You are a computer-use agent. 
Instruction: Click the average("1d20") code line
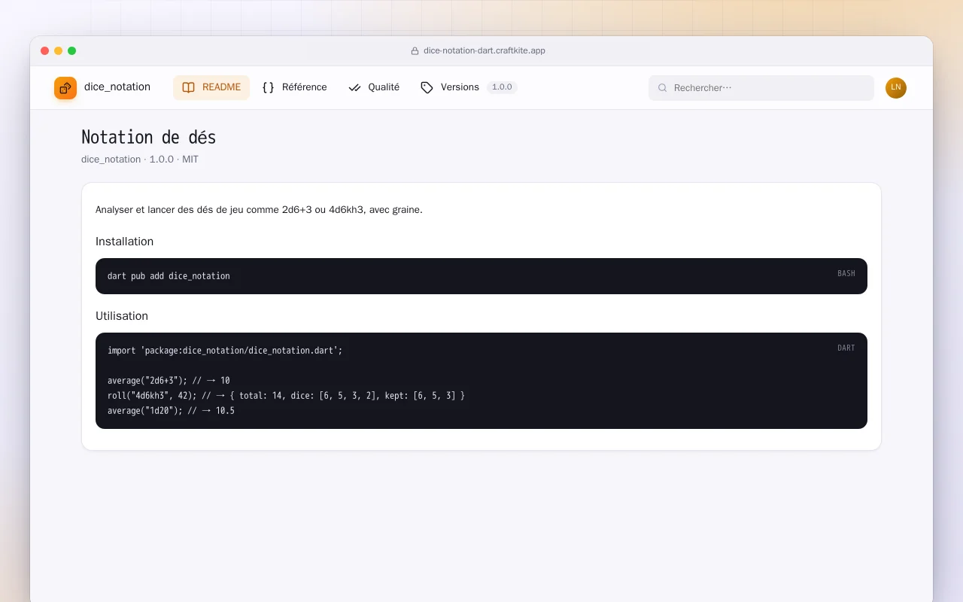(x=171, y=411)
